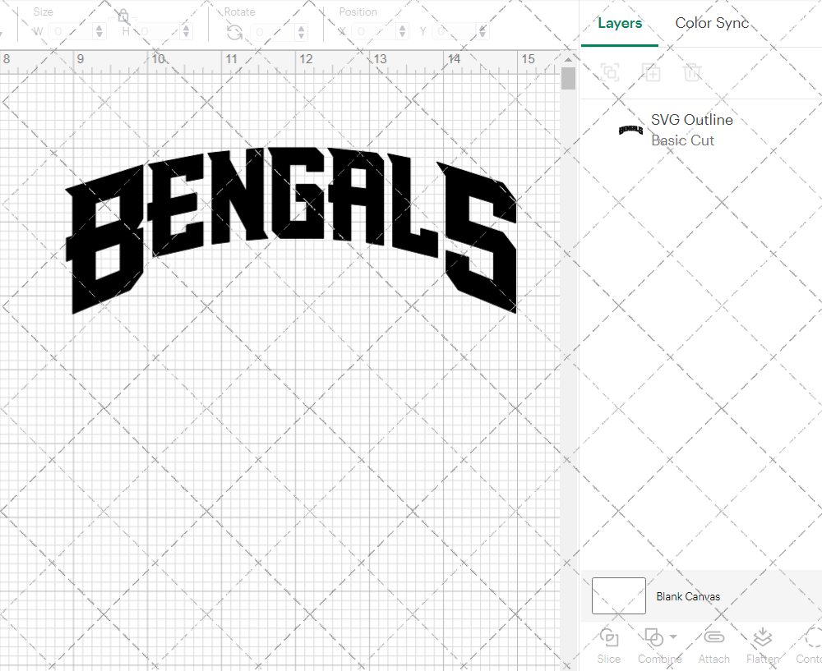Adjust the Rotate stepper arrows
The height and width of the screenshot is (671, 822).
click(x=301, y=32)
